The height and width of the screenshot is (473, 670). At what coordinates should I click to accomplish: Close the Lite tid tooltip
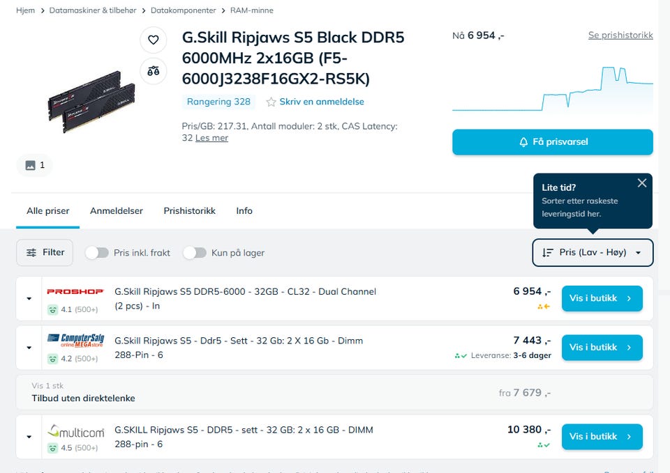[642, 183]
